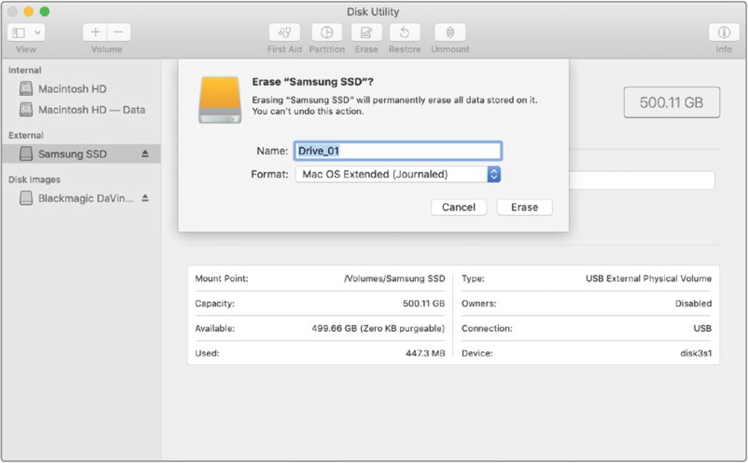Screen dimensions: 748x463
Task: Open the View sidebar dropdown
Action: [x=26, y=33]
